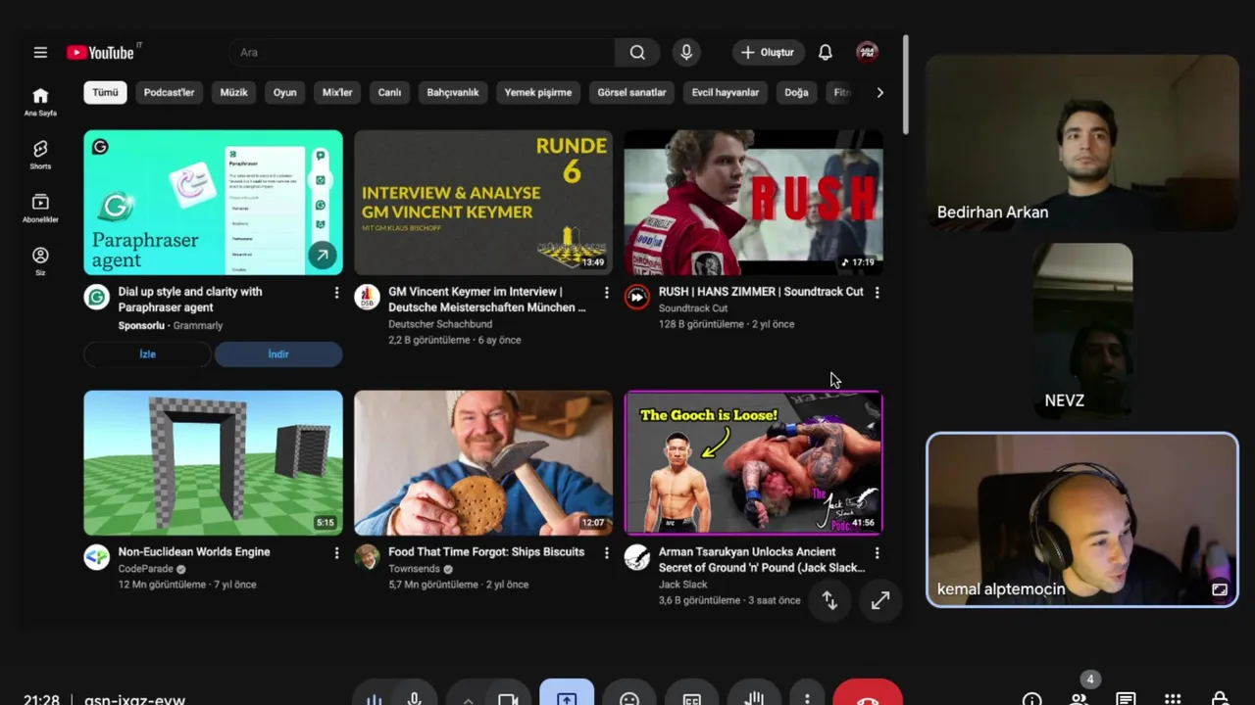
Task: Click the up-down arrows presentation button
Action: (829, 600)
